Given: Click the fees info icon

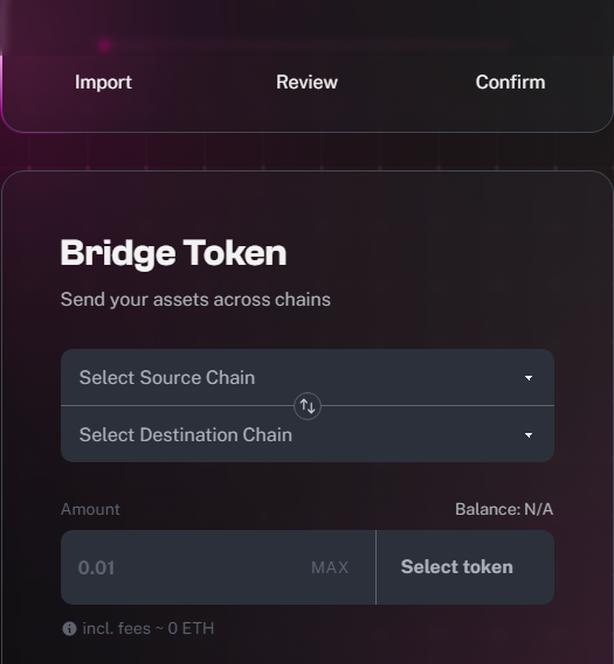Looking at the screenshot, I should [69, 629].
